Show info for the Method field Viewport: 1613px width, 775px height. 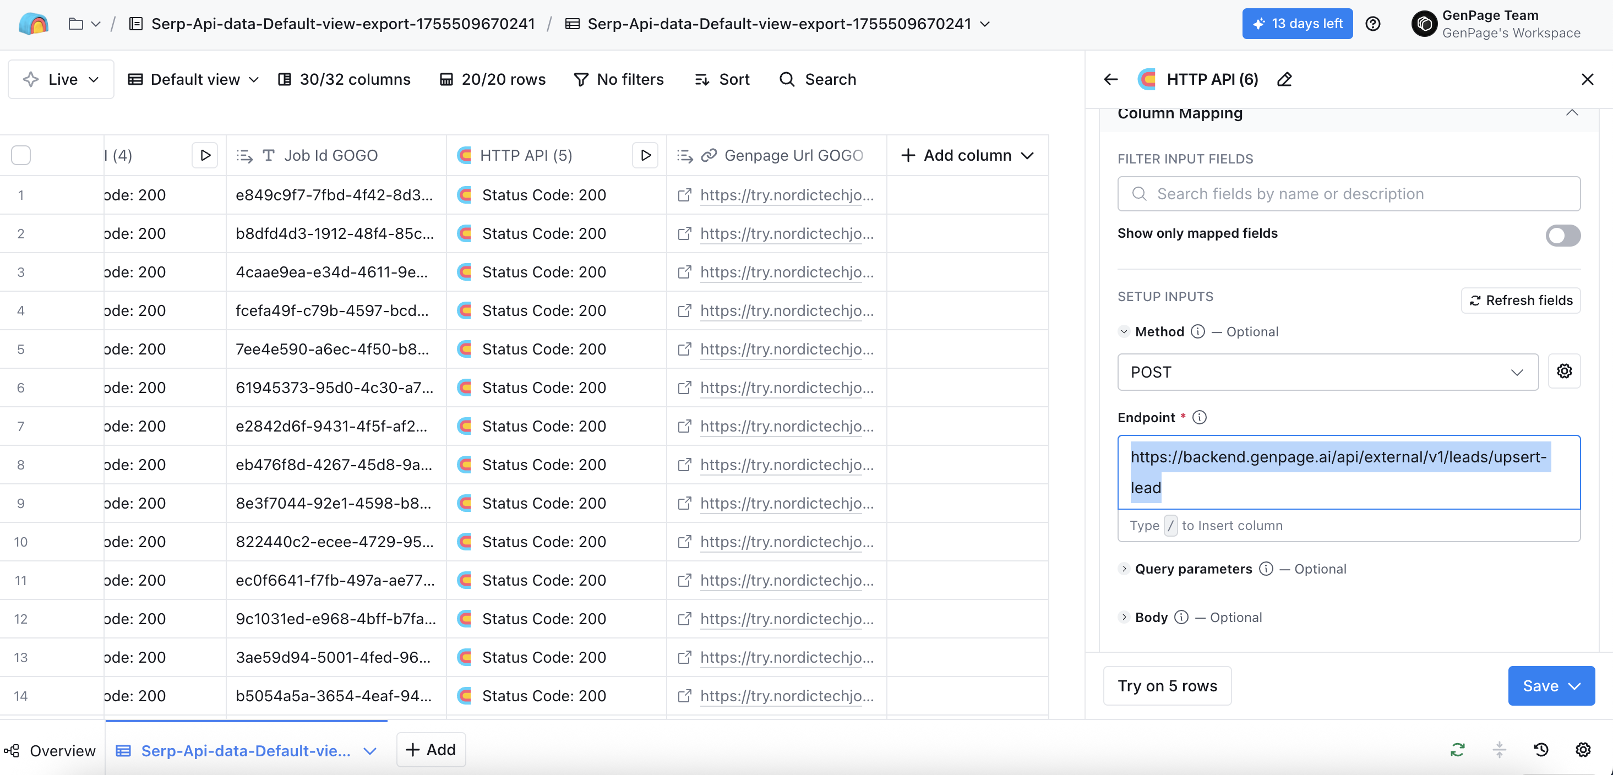tap(1197, 332)
